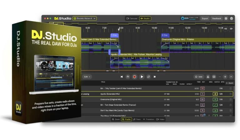Screen dimensions: 240x140
Task: Select the Don't You Want Me (Jordy Copz Remix) row
Action: point(157,111)
